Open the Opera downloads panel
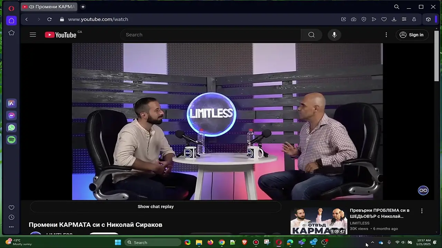Screen dimensions: 442x248 (x=394, y=19)
